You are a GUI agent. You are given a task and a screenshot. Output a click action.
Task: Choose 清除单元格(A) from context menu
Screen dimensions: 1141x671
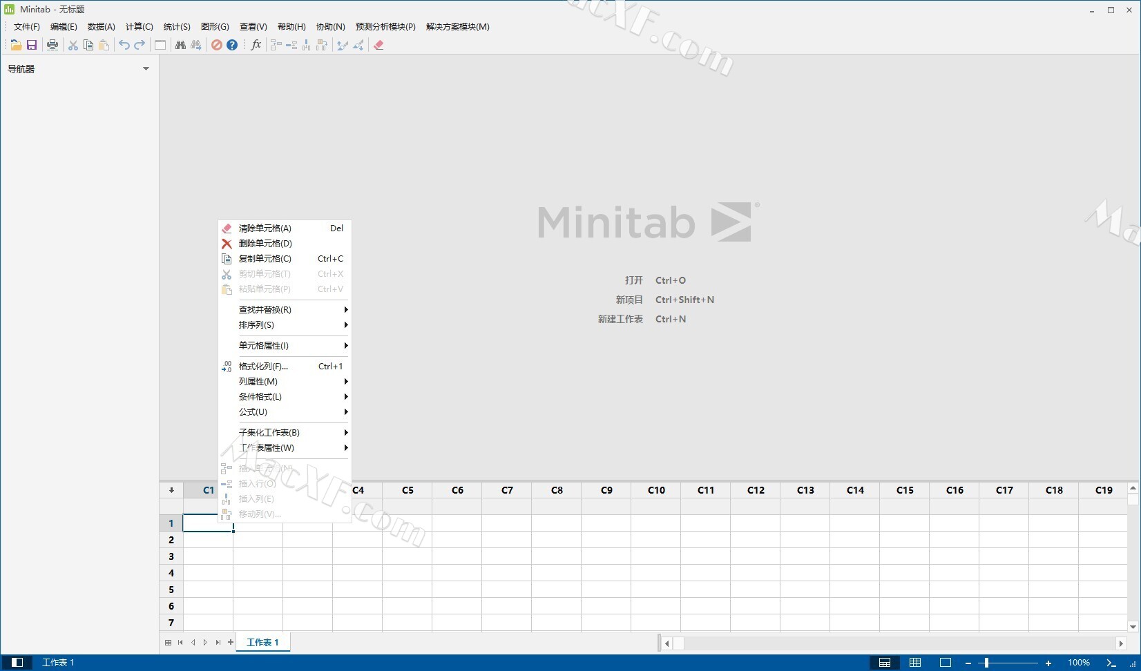[x=285, y=228]
